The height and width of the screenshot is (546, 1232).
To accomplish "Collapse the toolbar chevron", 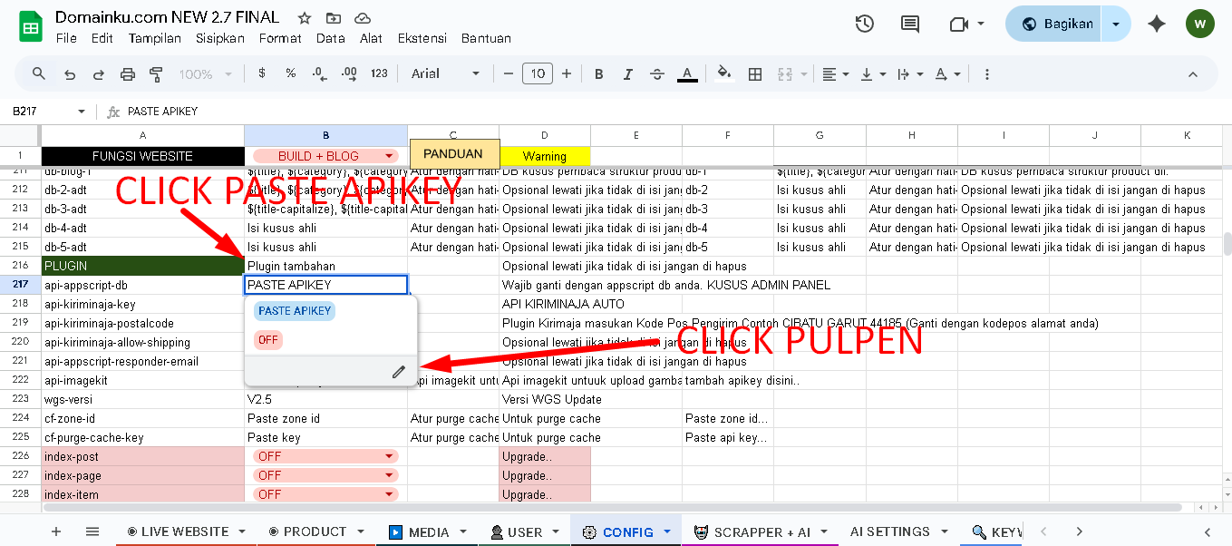I will point(1193,74).
